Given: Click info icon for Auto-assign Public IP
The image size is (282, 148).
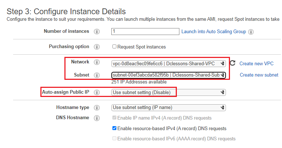Looking at the screenshot, I should [x=97, y=93].
